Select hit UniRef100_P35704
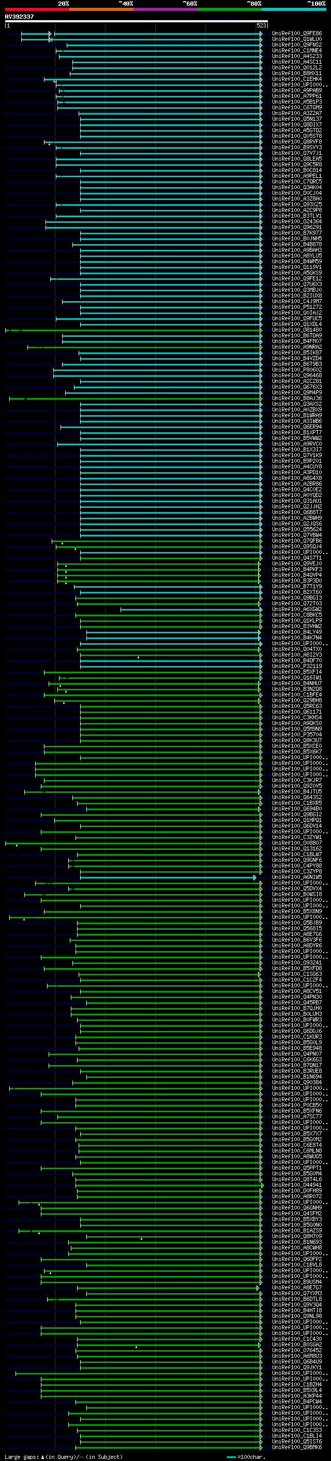The image size is (331, 1461). tap(297, 734)
